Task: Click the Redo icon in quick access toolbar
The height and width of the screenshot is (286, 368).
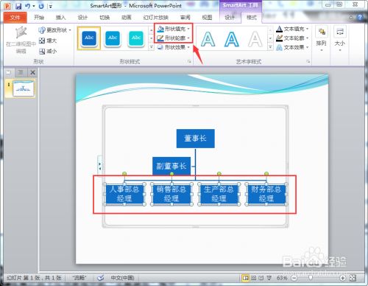Action: 41,6
